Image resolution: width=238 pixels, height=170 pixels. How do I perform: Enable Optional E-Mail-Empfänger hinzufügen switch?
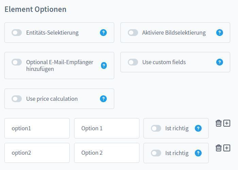(x=17, y=62)
